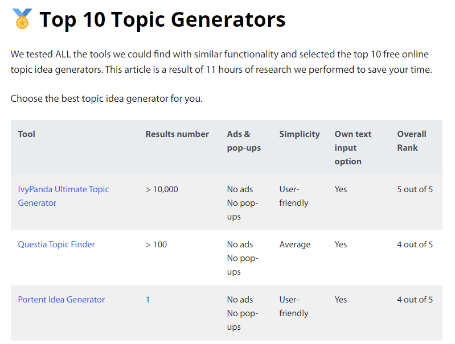Open the IvyPanda Ultimate Topic Generator link
Screen dimensions: 455x344
(x=63, y=196)
